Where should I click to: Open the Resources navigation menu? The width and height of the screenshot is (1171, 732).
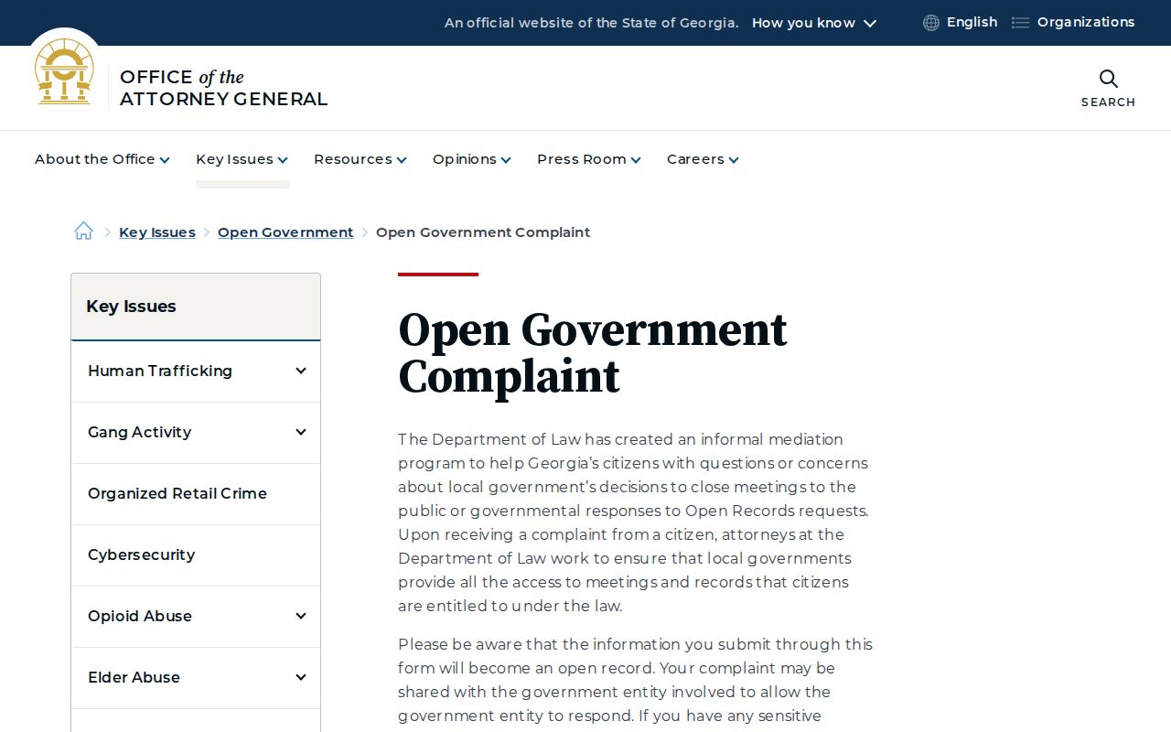tap(360, 159)
